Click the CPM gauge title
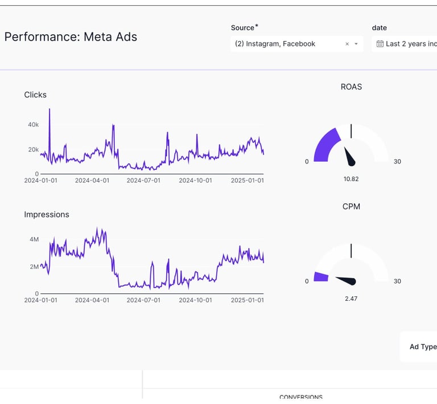The width and height of the screenshot is (437, 404). [351, 206]
